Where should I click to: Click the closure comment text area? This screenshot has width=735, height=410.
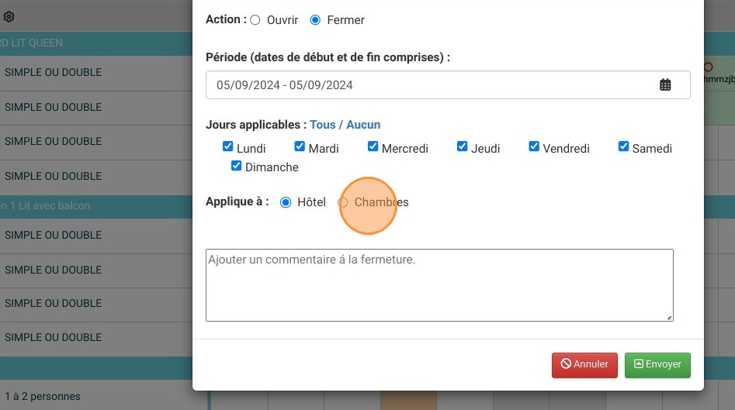tap(440, 285)
